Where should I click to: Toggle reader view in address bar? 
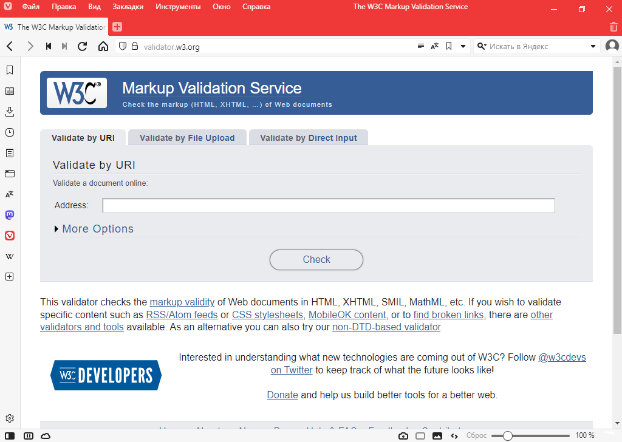tap(421, 47)
